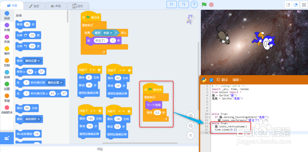Open the 造型 tab
The width and height of the screenshot is (308, 152).
click(x=34, y=6)
